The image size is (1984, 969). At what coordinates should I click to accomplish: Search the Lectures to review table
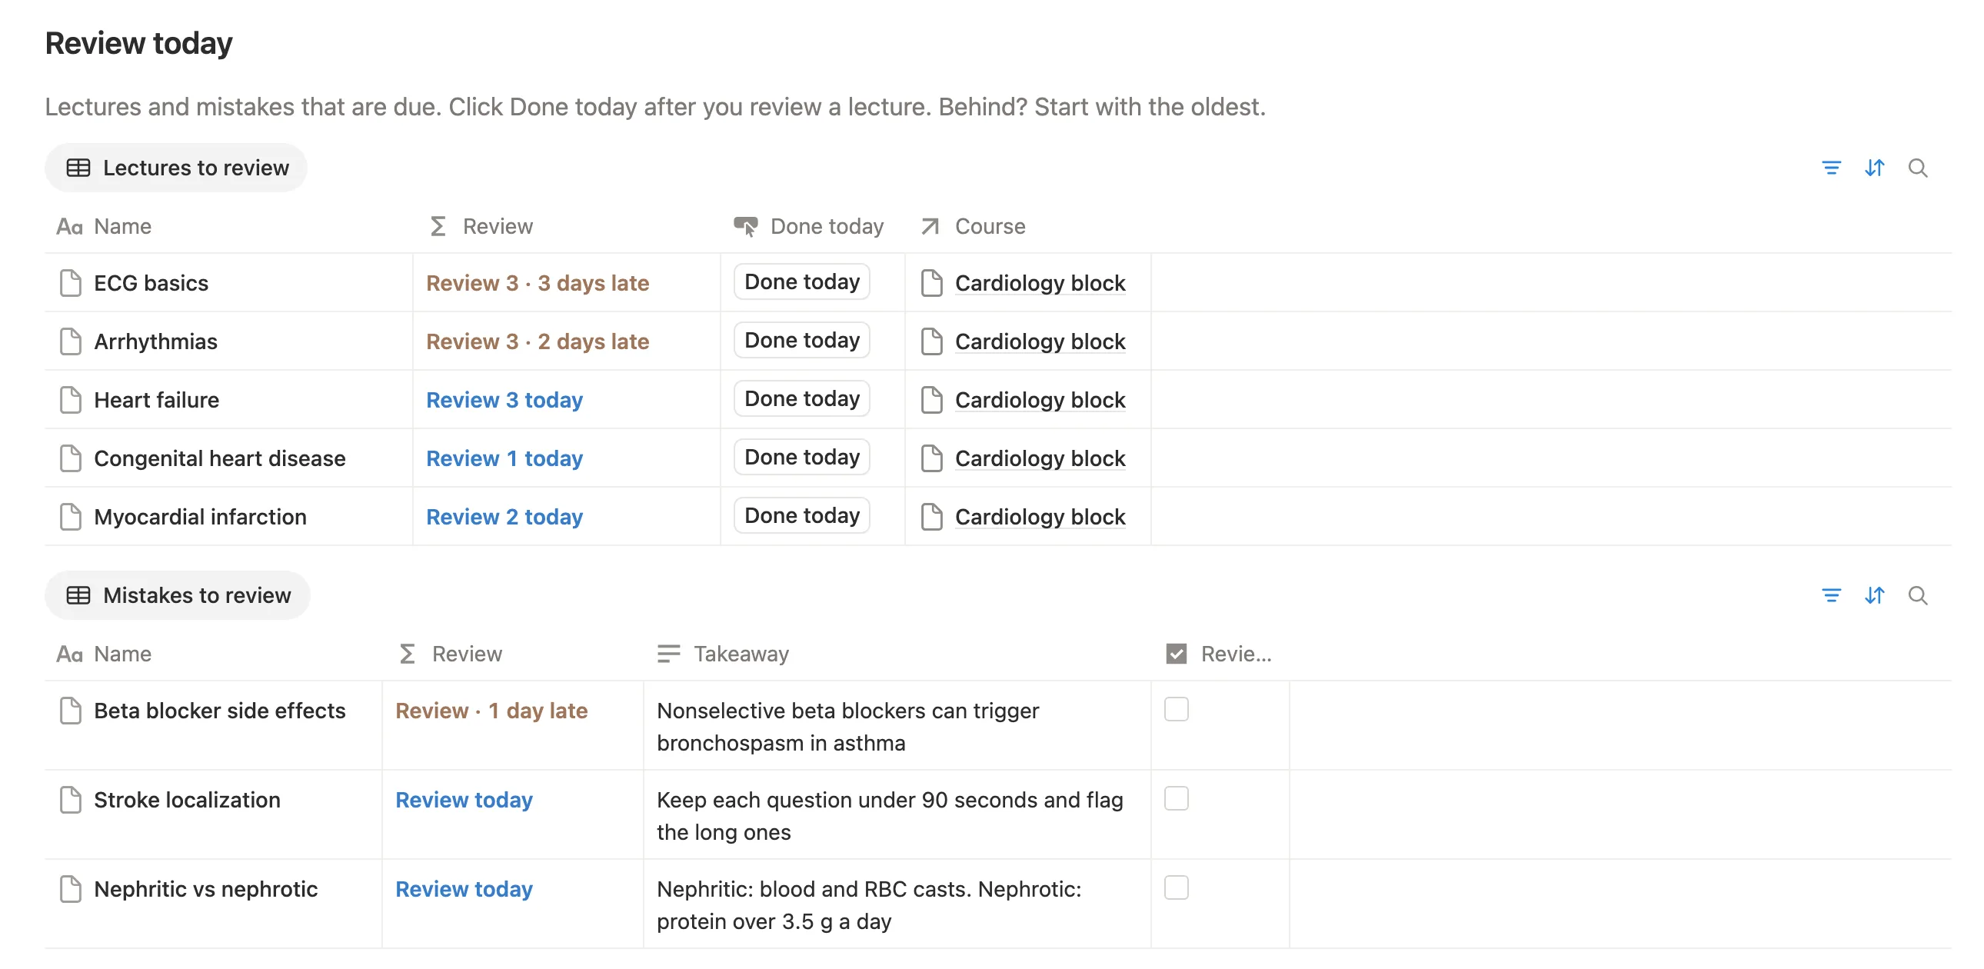tap(1917, 168)
